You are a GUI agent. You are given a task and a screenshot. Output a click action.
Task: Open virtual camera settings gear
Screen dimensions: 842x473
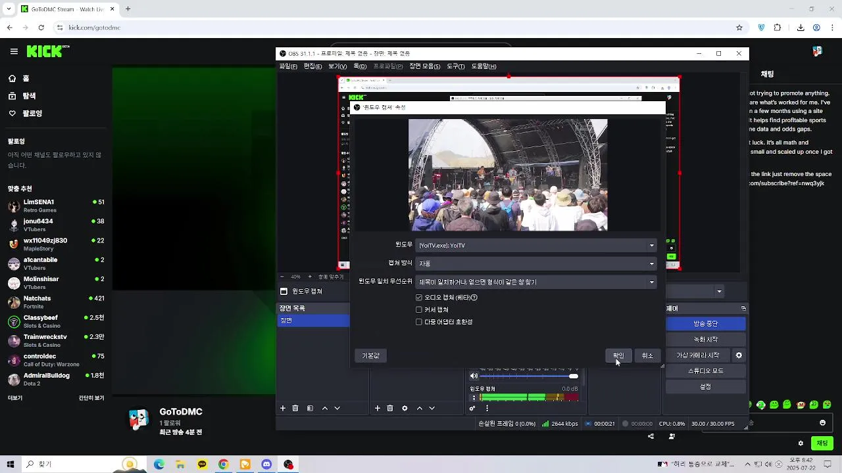(x=739, y=355)
